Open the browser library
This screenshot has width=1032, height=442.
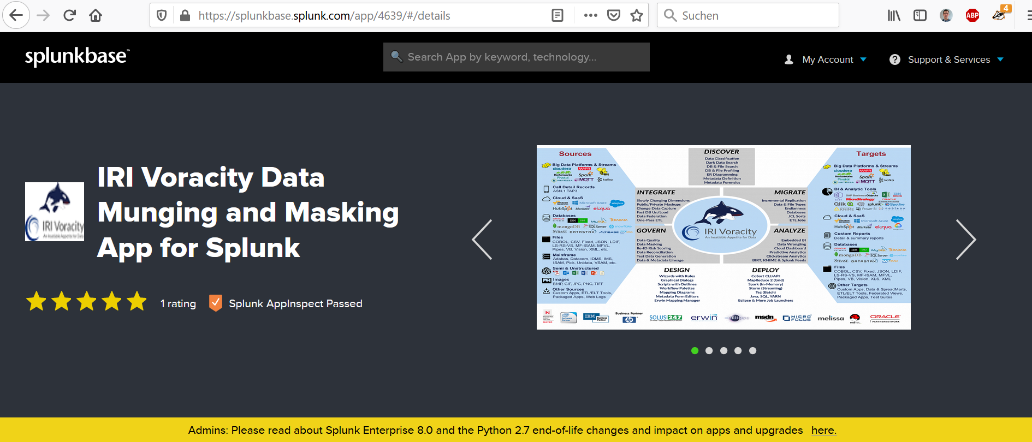click(894, 15)
